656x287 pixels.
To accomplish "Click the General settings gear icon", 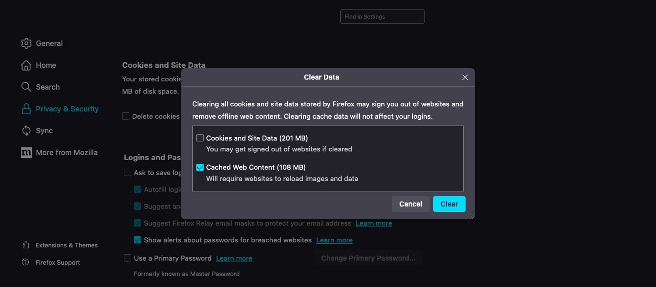I will [26, 43].
